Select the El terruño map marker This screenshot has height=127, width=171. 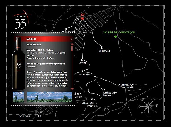[102, 48]
